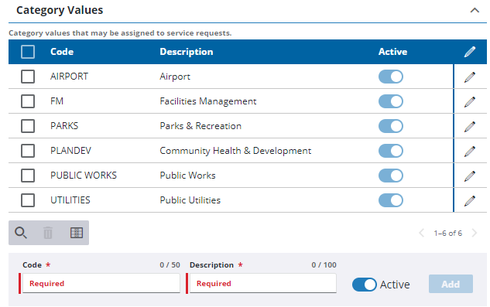Collapse the Category Values section chevron
490x307 pixels.
pyautogui.click(x=475, y=10)
